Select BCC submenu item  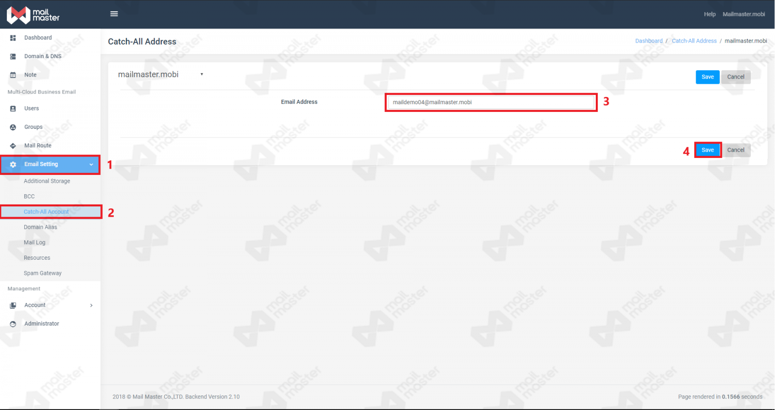[29, 196]
